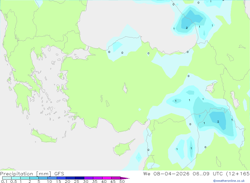Screen dimensions: 250x183
Task: Click the above-50 arrow tip of the legend
Action: 125,178
